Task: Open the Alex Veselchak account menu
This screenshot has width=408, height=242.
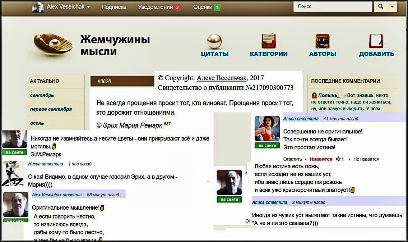Action: [68, 7]
